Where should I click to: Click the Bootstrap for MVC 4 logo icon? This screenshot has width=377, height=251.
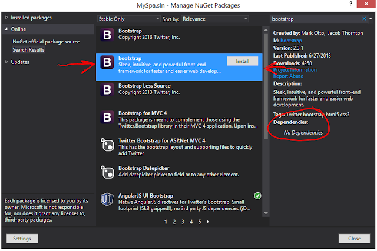pyautogui.click(x=107, y=117)
